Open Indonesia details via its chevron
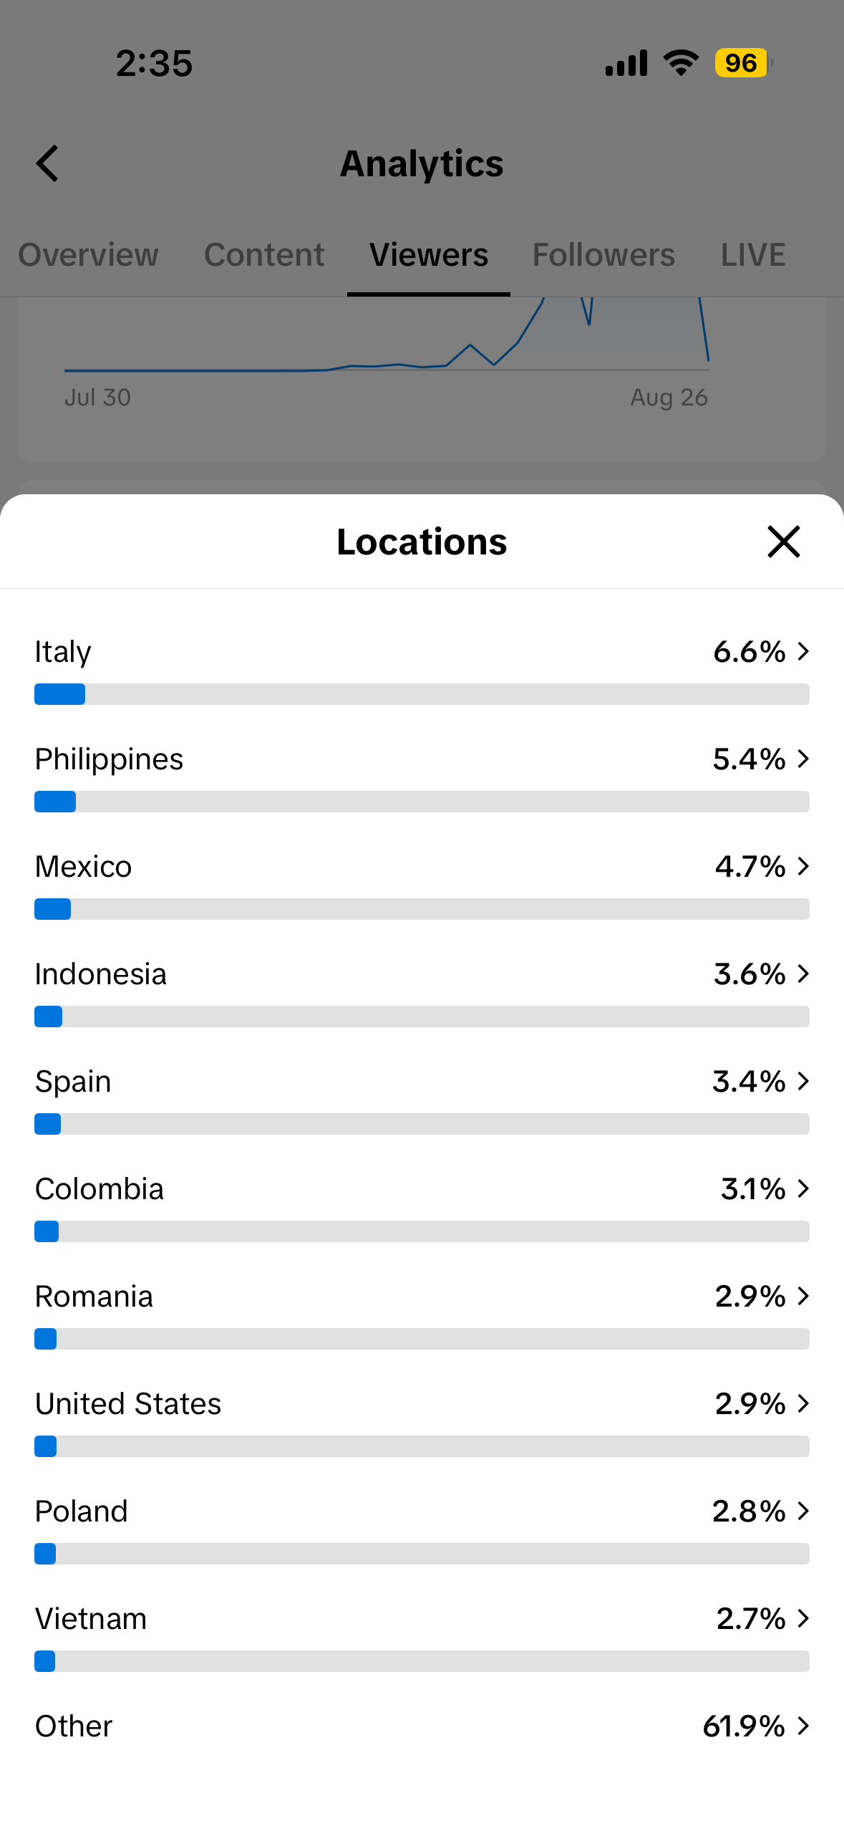The image size is (844, 1831). [803, 974]
